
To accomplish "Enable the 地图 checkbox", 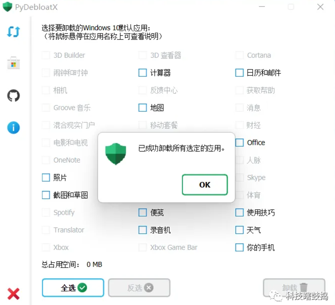I will click(x=142, y=107).
